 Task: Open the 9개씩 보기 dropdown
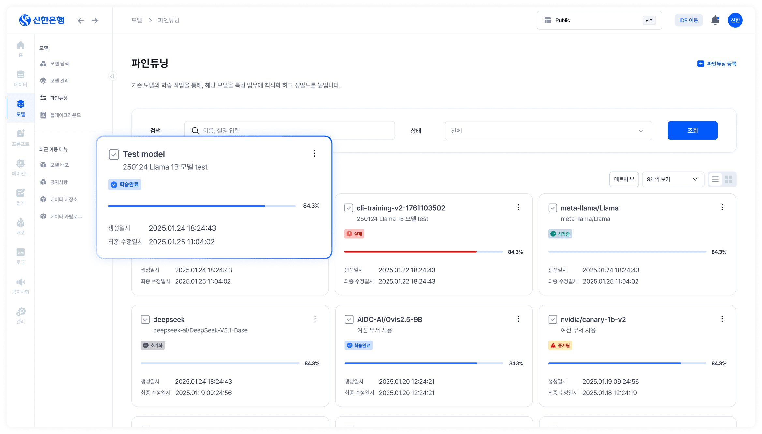click(672, 179)
